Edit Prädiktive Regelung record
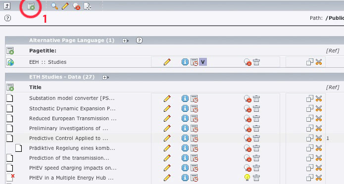This screenshot has height=184, width=344. (167, 148)
